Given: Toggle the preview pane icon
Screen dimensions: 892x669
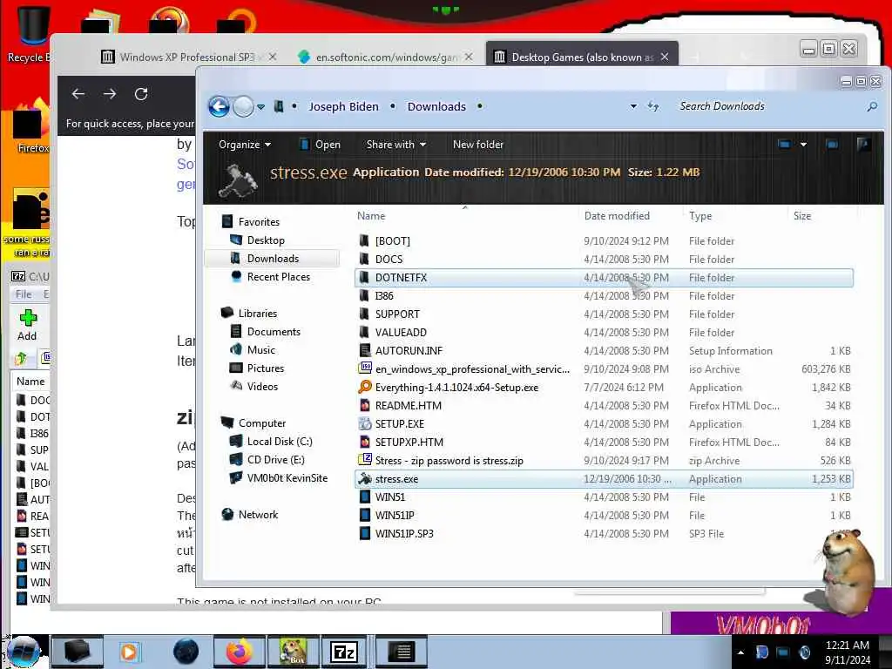Looking at the screenshot, I should coord(832,145).
